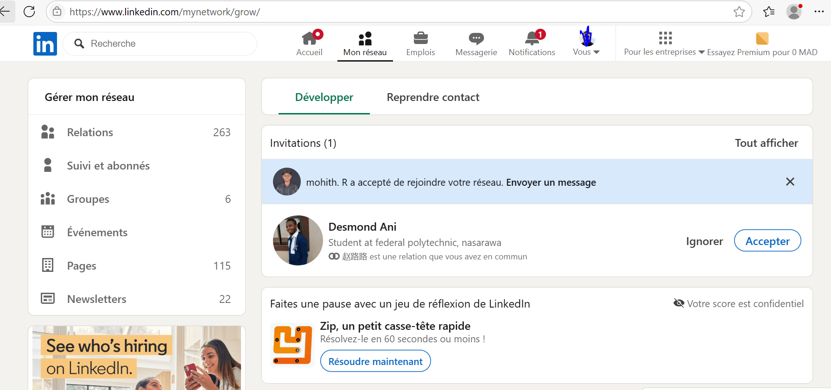Switch to the Reprendre contact tab
Screen dimensions: 831x390
click(433, 97)
